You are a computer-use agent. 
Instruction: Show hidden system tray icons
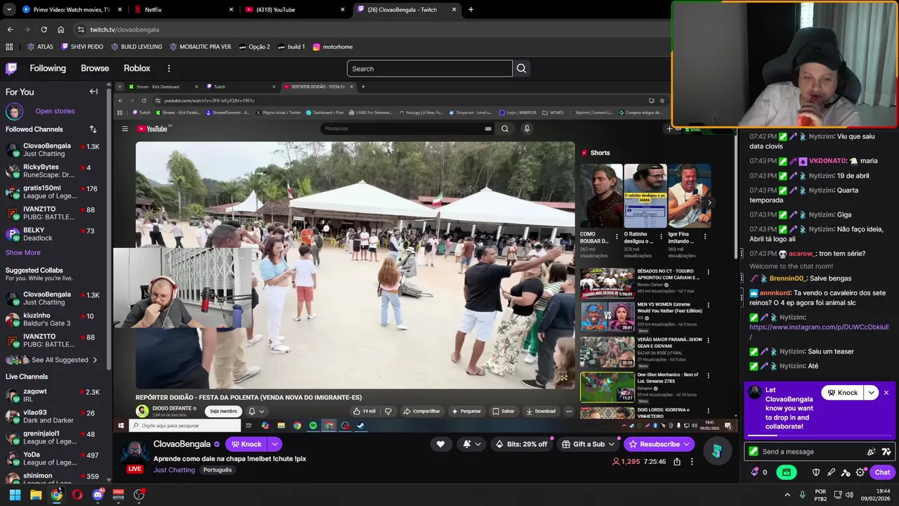pyautogui.click(x=787, y=494)
